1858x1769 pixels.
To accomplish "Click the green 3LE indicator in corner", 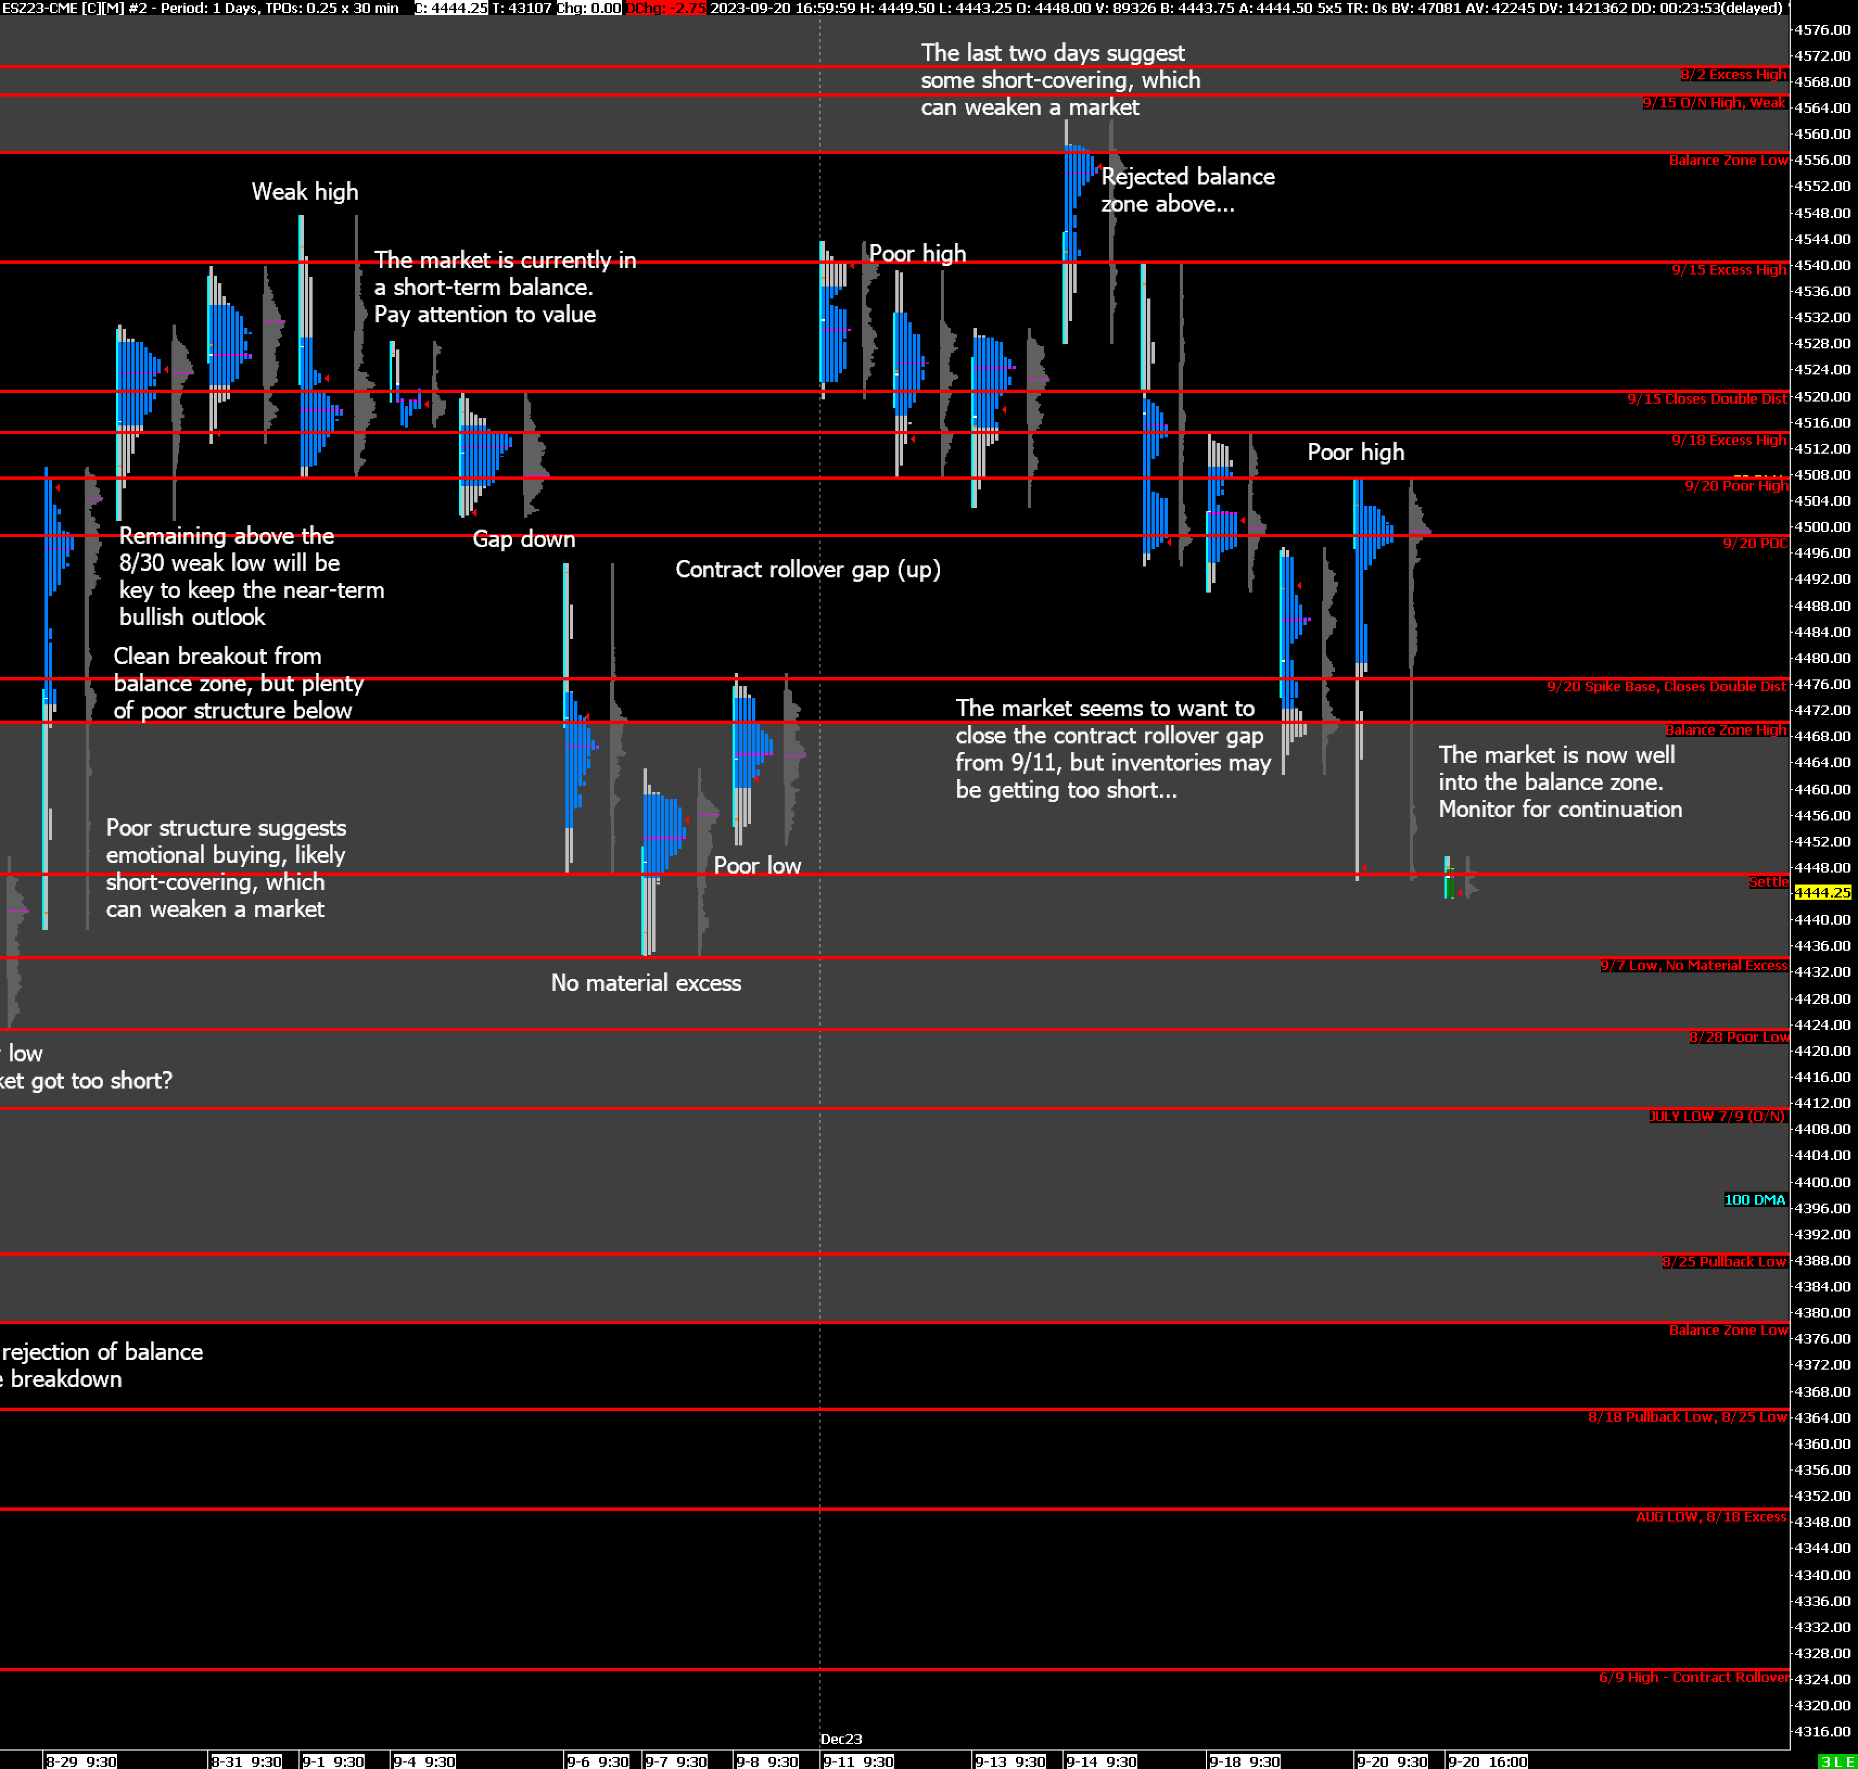I will tap(1836, 1761).
